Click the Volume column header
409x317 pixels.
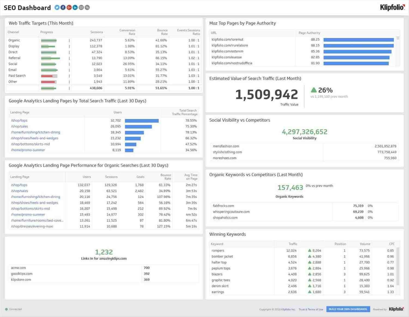(365, 244)
